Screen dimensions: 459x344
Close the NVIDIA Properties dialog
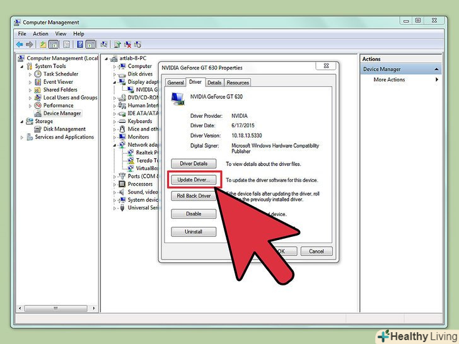(x=327, y=66)
